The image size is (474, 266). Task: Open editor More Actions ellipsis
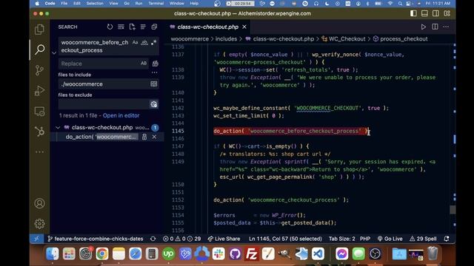[446, 27]
